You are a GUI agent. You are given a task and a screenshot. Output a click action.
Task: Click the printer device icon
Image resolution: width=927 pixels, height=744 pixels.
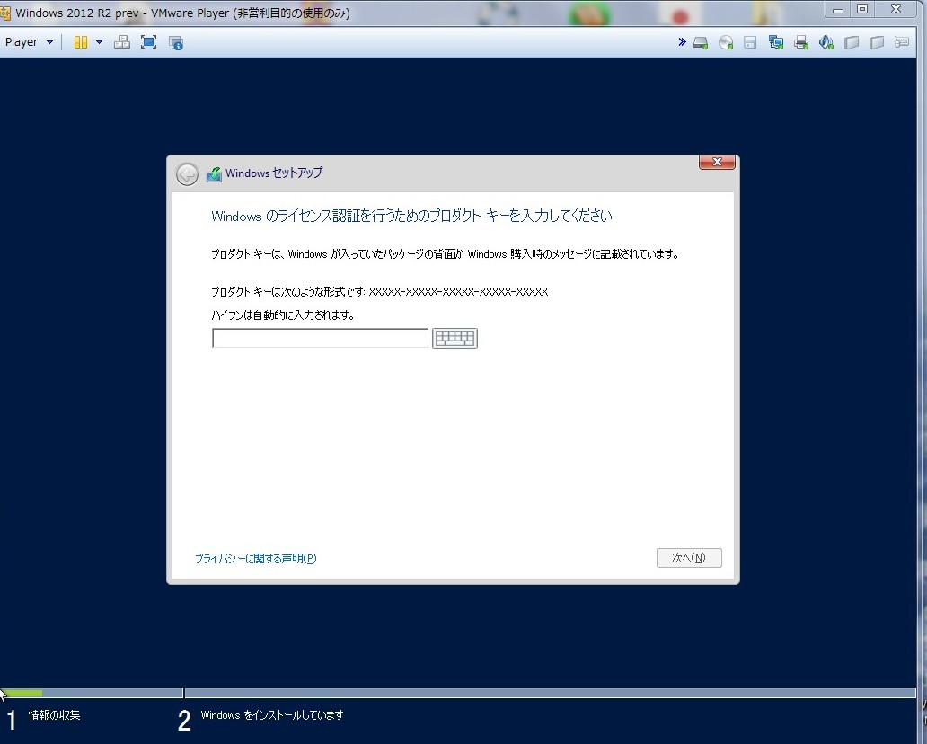(801, 41)
